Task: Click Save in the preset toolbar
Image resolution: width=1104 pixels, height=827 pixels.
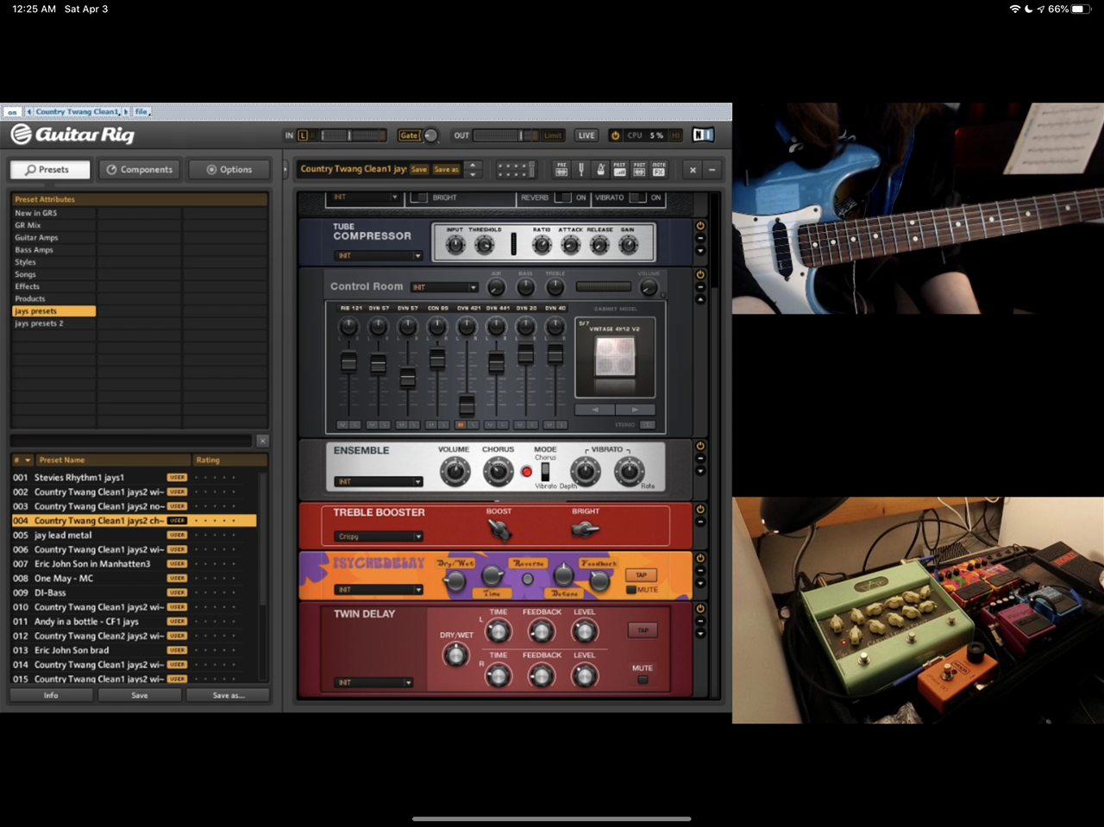Action: (x=419, y=170)
